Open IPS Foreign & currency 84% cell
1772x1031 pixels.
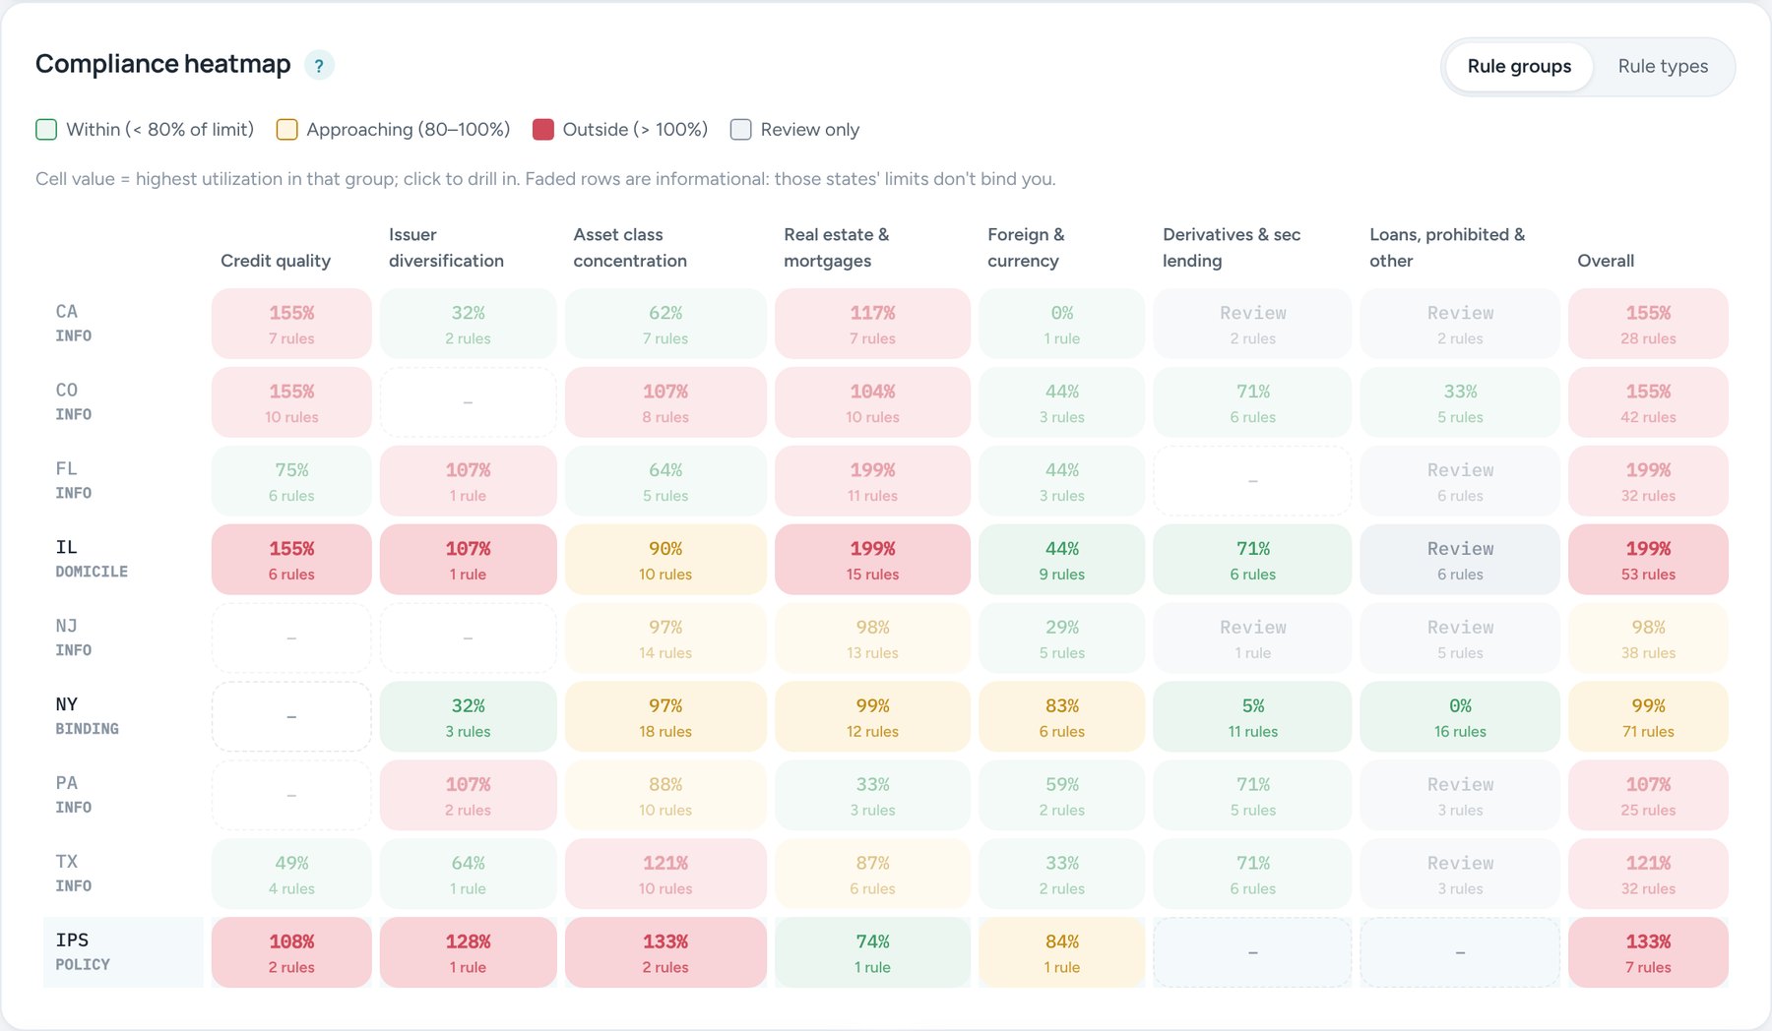(x=1061, y=952)
